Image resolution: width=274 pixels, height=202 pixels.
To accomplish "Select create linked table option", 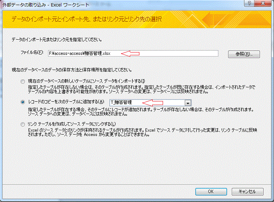I will pos(22,124).
